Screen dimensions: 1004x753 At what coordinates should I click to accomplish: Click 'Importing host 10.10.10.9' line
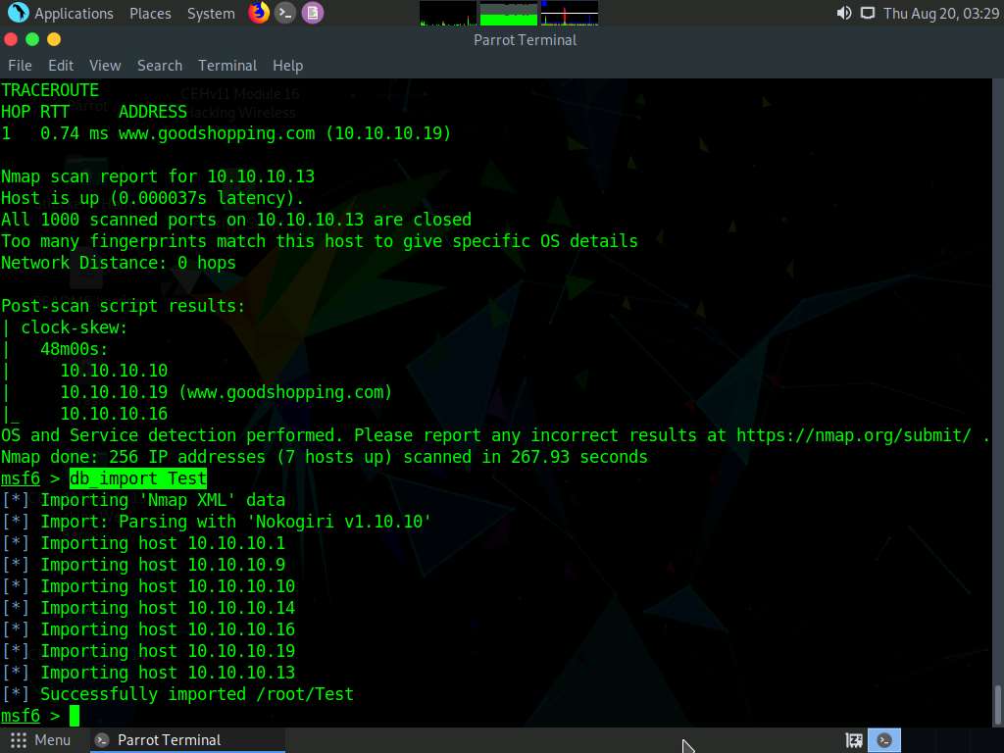point(143,565)
